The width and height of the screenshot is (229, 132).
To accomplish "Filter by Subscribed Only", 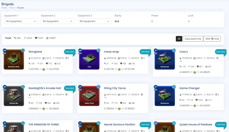I will [x=193, y=39].
